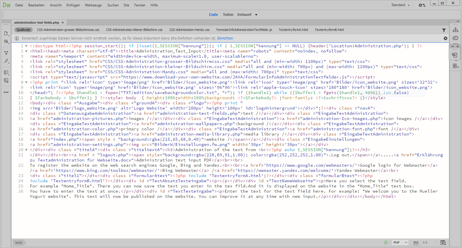
Task: Open the Suchen menu
Action: [x=113, y=5]
